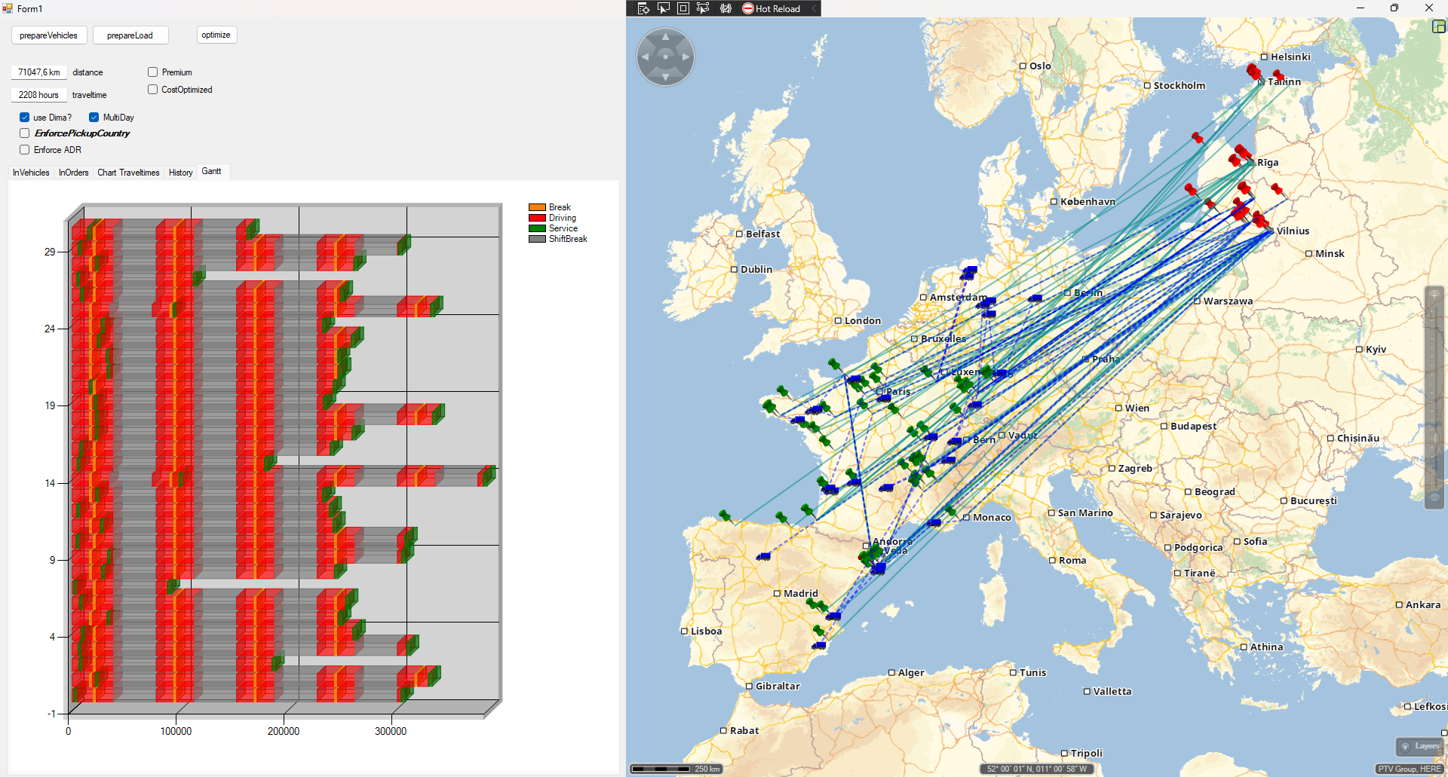The width and height of the screenshot is (1448, 777).
Task: Enable the Premium checkbox
Action: tap(153, 72)
